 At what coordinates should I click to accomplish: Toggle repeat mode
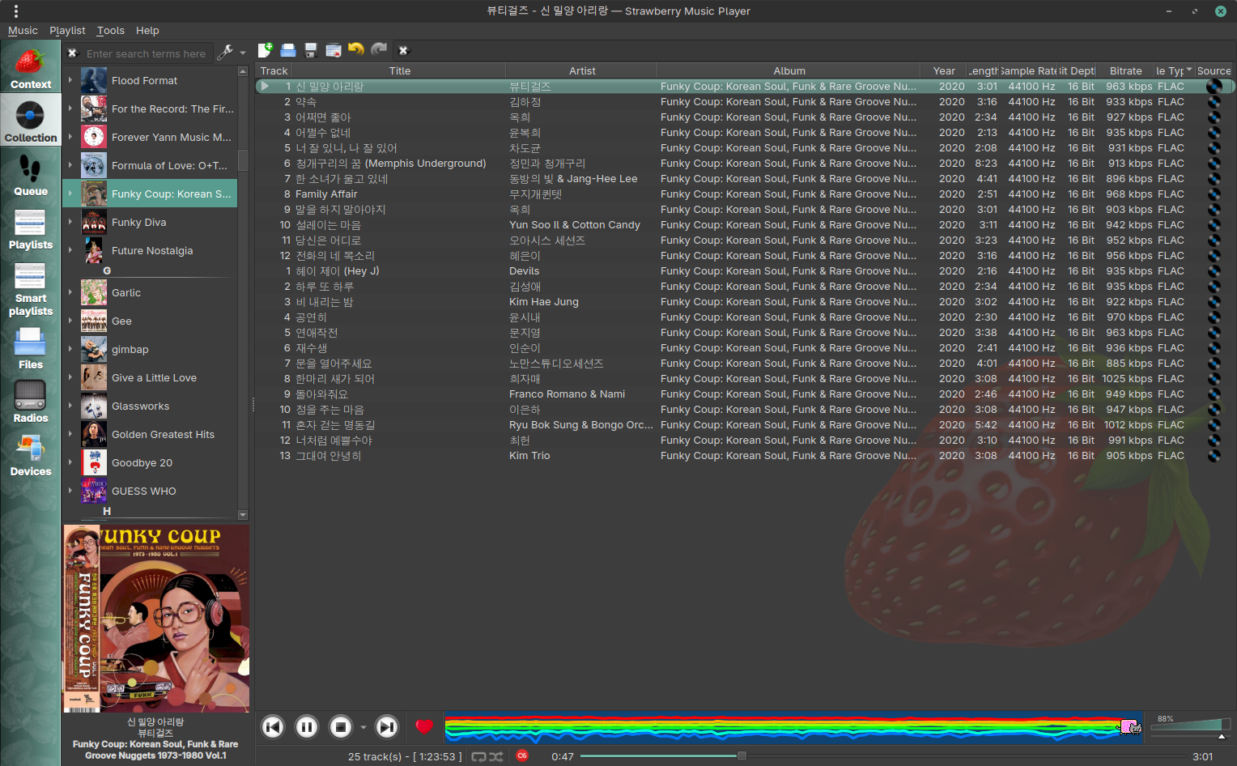[x=479, y=756]
